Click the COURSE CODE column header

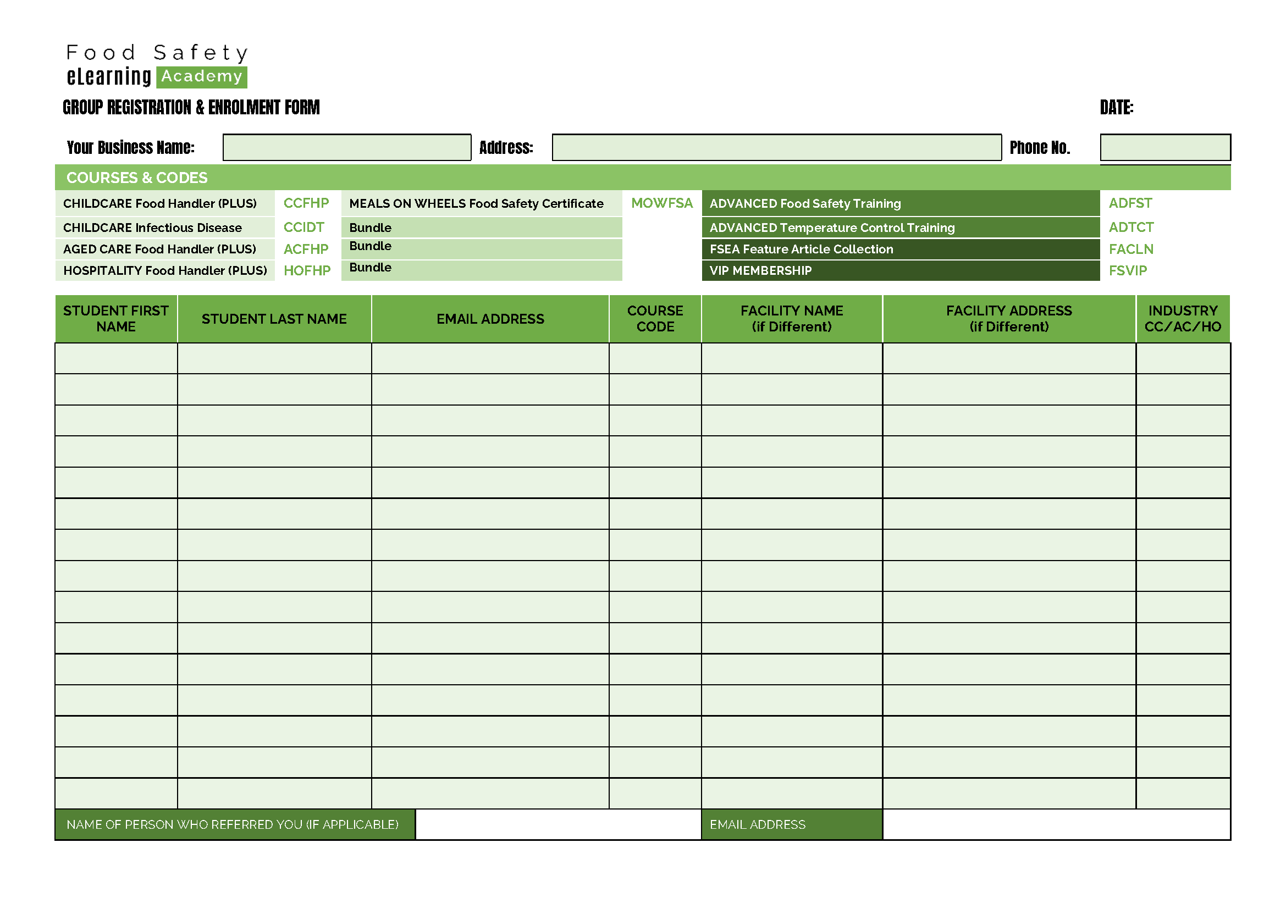[x=655, y=319]
